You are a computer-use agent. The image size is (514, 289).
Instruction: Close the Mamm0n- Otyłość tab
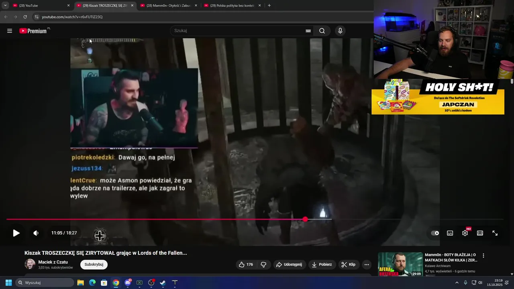(196, 6)
